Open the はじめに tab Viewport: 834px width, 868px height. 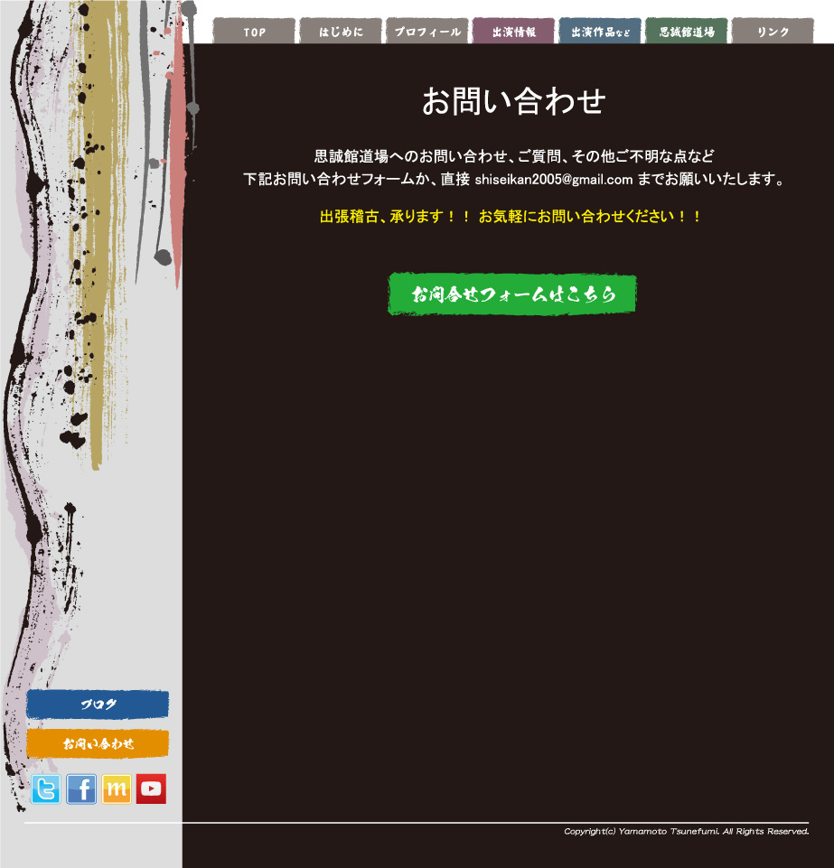pyautogui.click(x=341, y=32)
